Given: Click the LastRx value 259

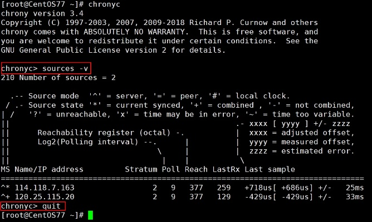Looking at the screenshot, I should tap(224, 188).
